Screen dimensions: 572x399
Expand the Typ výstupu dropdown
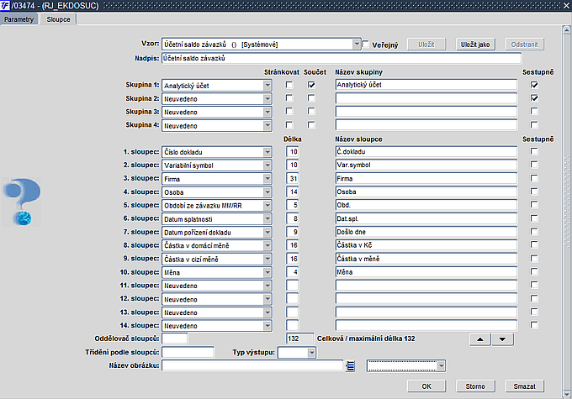pos(311,353)
